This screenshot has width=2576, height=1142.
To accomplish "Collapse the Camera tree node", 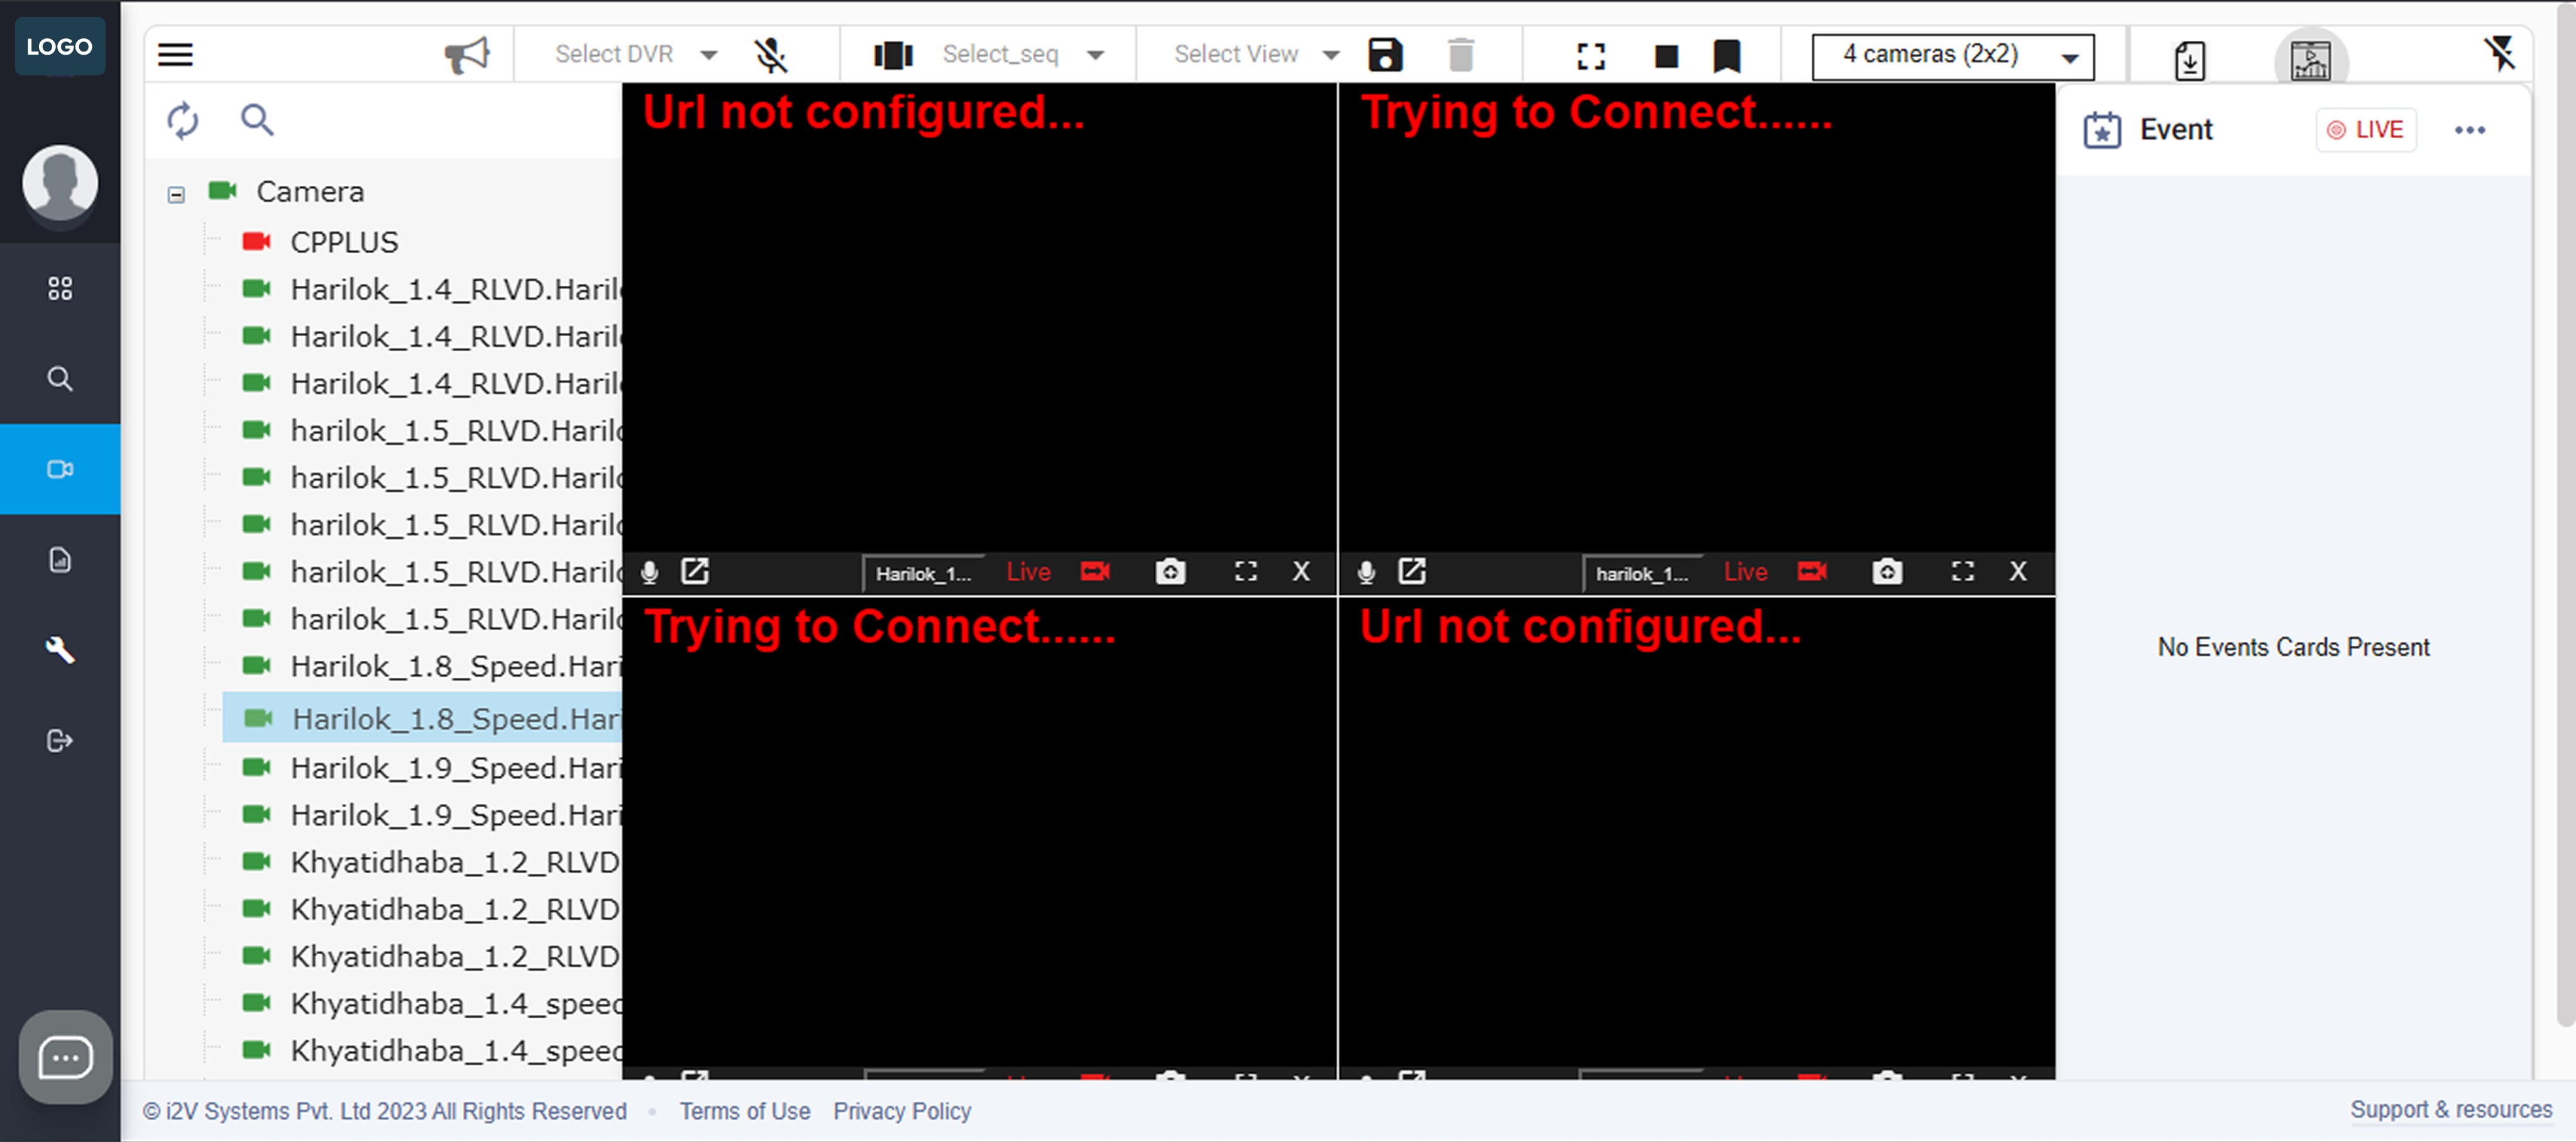I will pyautogui.click(x=175, y=193).
